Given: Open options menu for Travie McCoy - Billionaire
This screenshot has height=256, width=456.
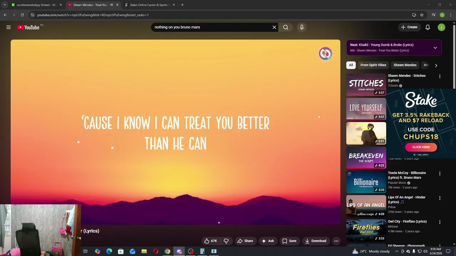Looking at the screenshot, I should click(440, 174).
